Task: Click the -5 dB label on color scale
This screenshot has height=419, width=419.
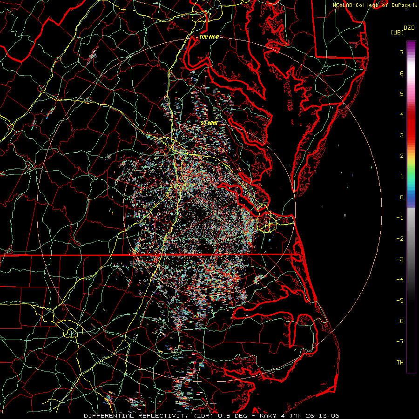Action: click(400, 301)
